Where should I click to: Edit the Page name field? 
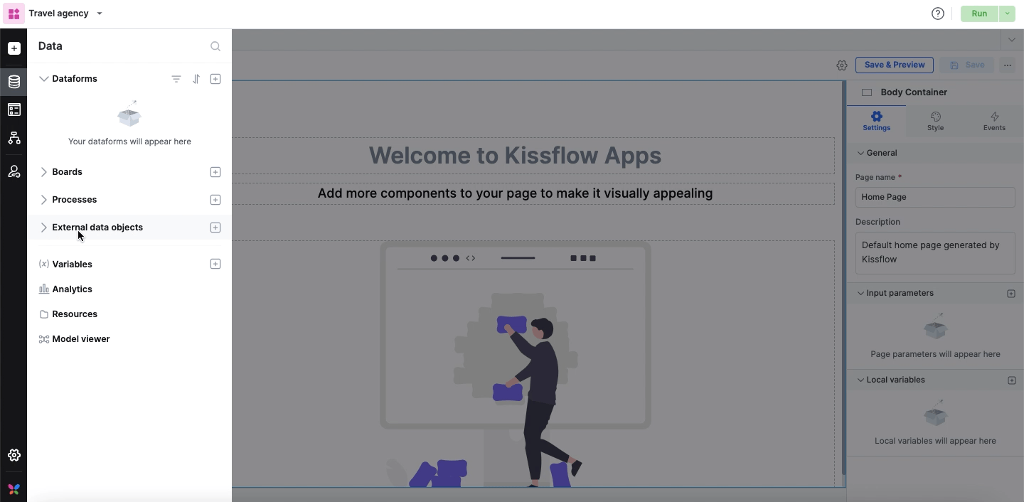[x=935, y=197]
